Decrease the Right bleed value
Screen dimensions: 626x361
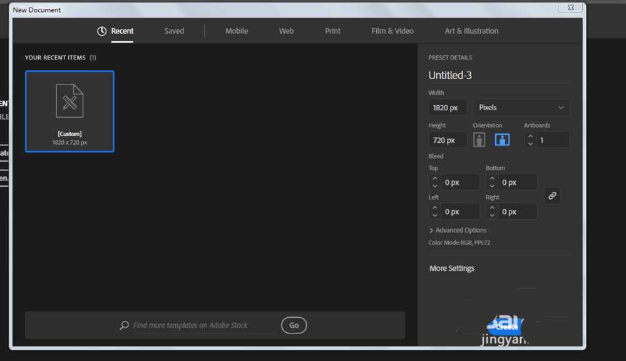pos(492,215)
